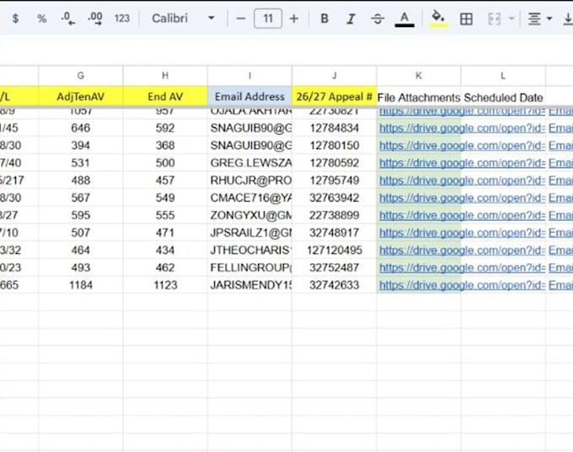Image resolution: width=573 pixels, height=452 pixels.
Task: Click the File Attachments header cell
Action: pos(419,97)
